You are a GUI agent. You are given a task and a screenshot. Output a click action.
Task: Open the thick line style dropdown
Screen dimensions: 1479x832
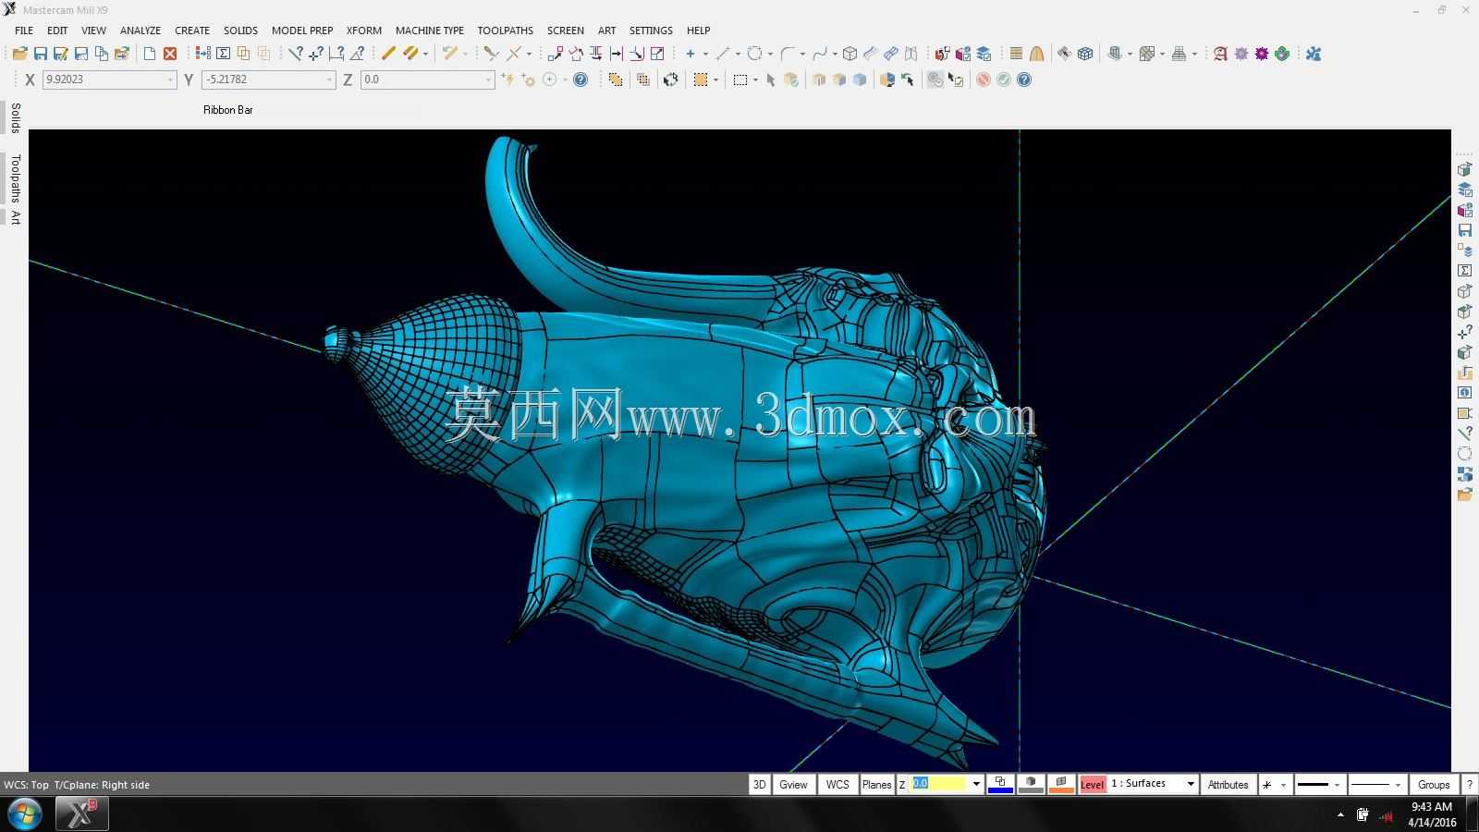pyautogui.click(x=1337, y=785)
